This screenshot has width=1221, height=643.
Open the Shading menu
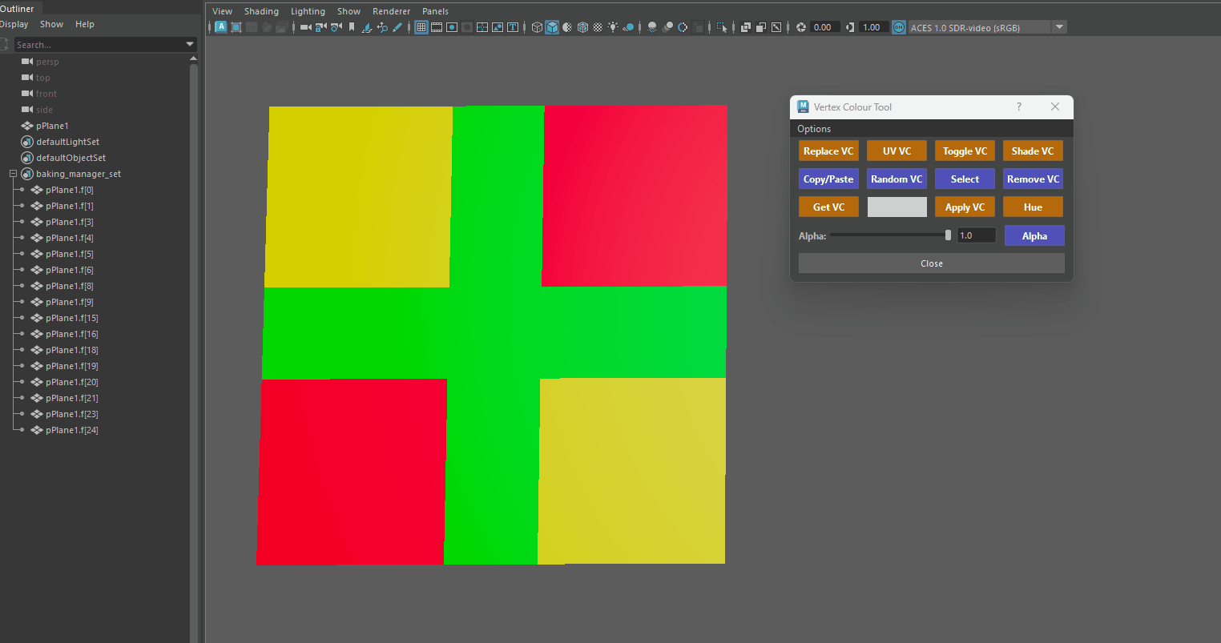(261, 11)
